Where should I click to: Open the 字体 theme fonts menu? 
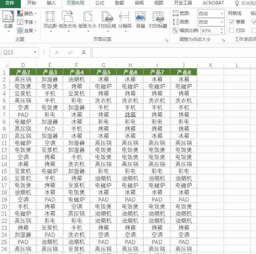click(x=27, y=22)
